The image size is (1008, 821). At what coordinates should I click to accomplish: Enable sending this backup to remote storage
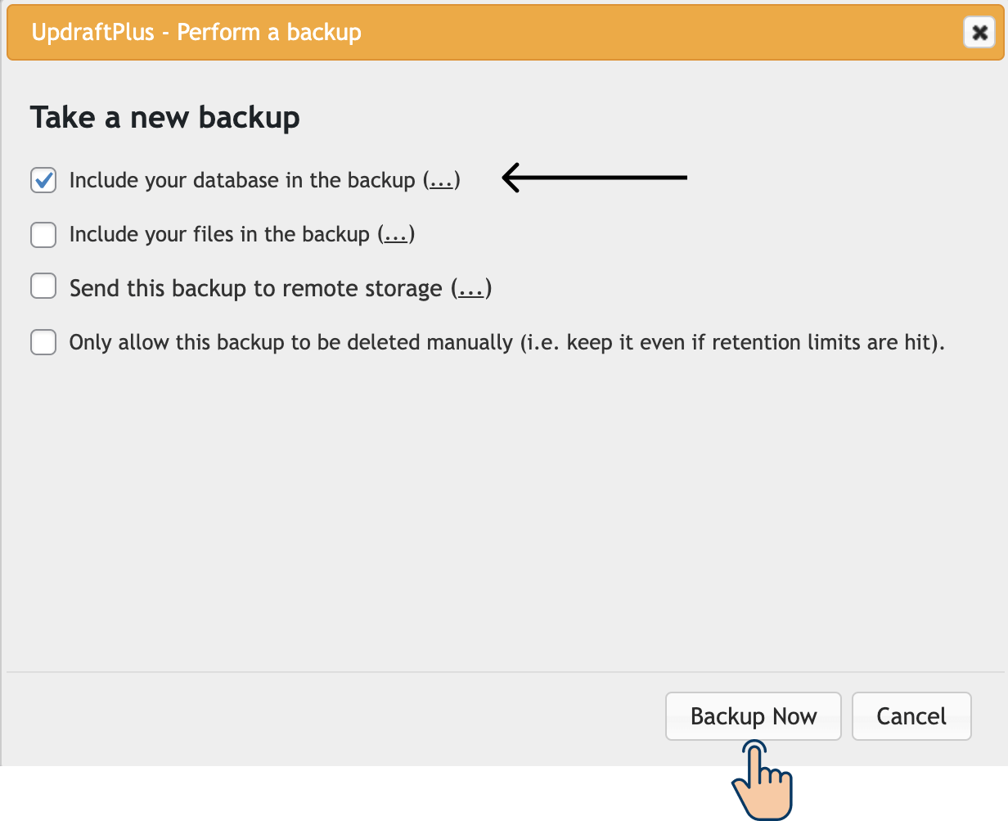[x=43, y=286]
